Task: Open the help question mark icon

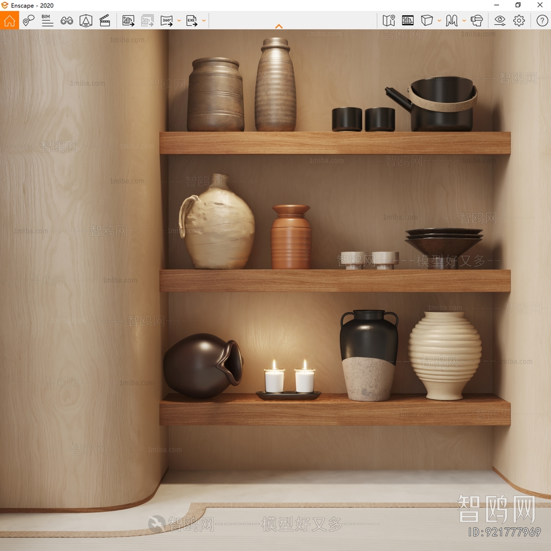Action: pos(542,21)
